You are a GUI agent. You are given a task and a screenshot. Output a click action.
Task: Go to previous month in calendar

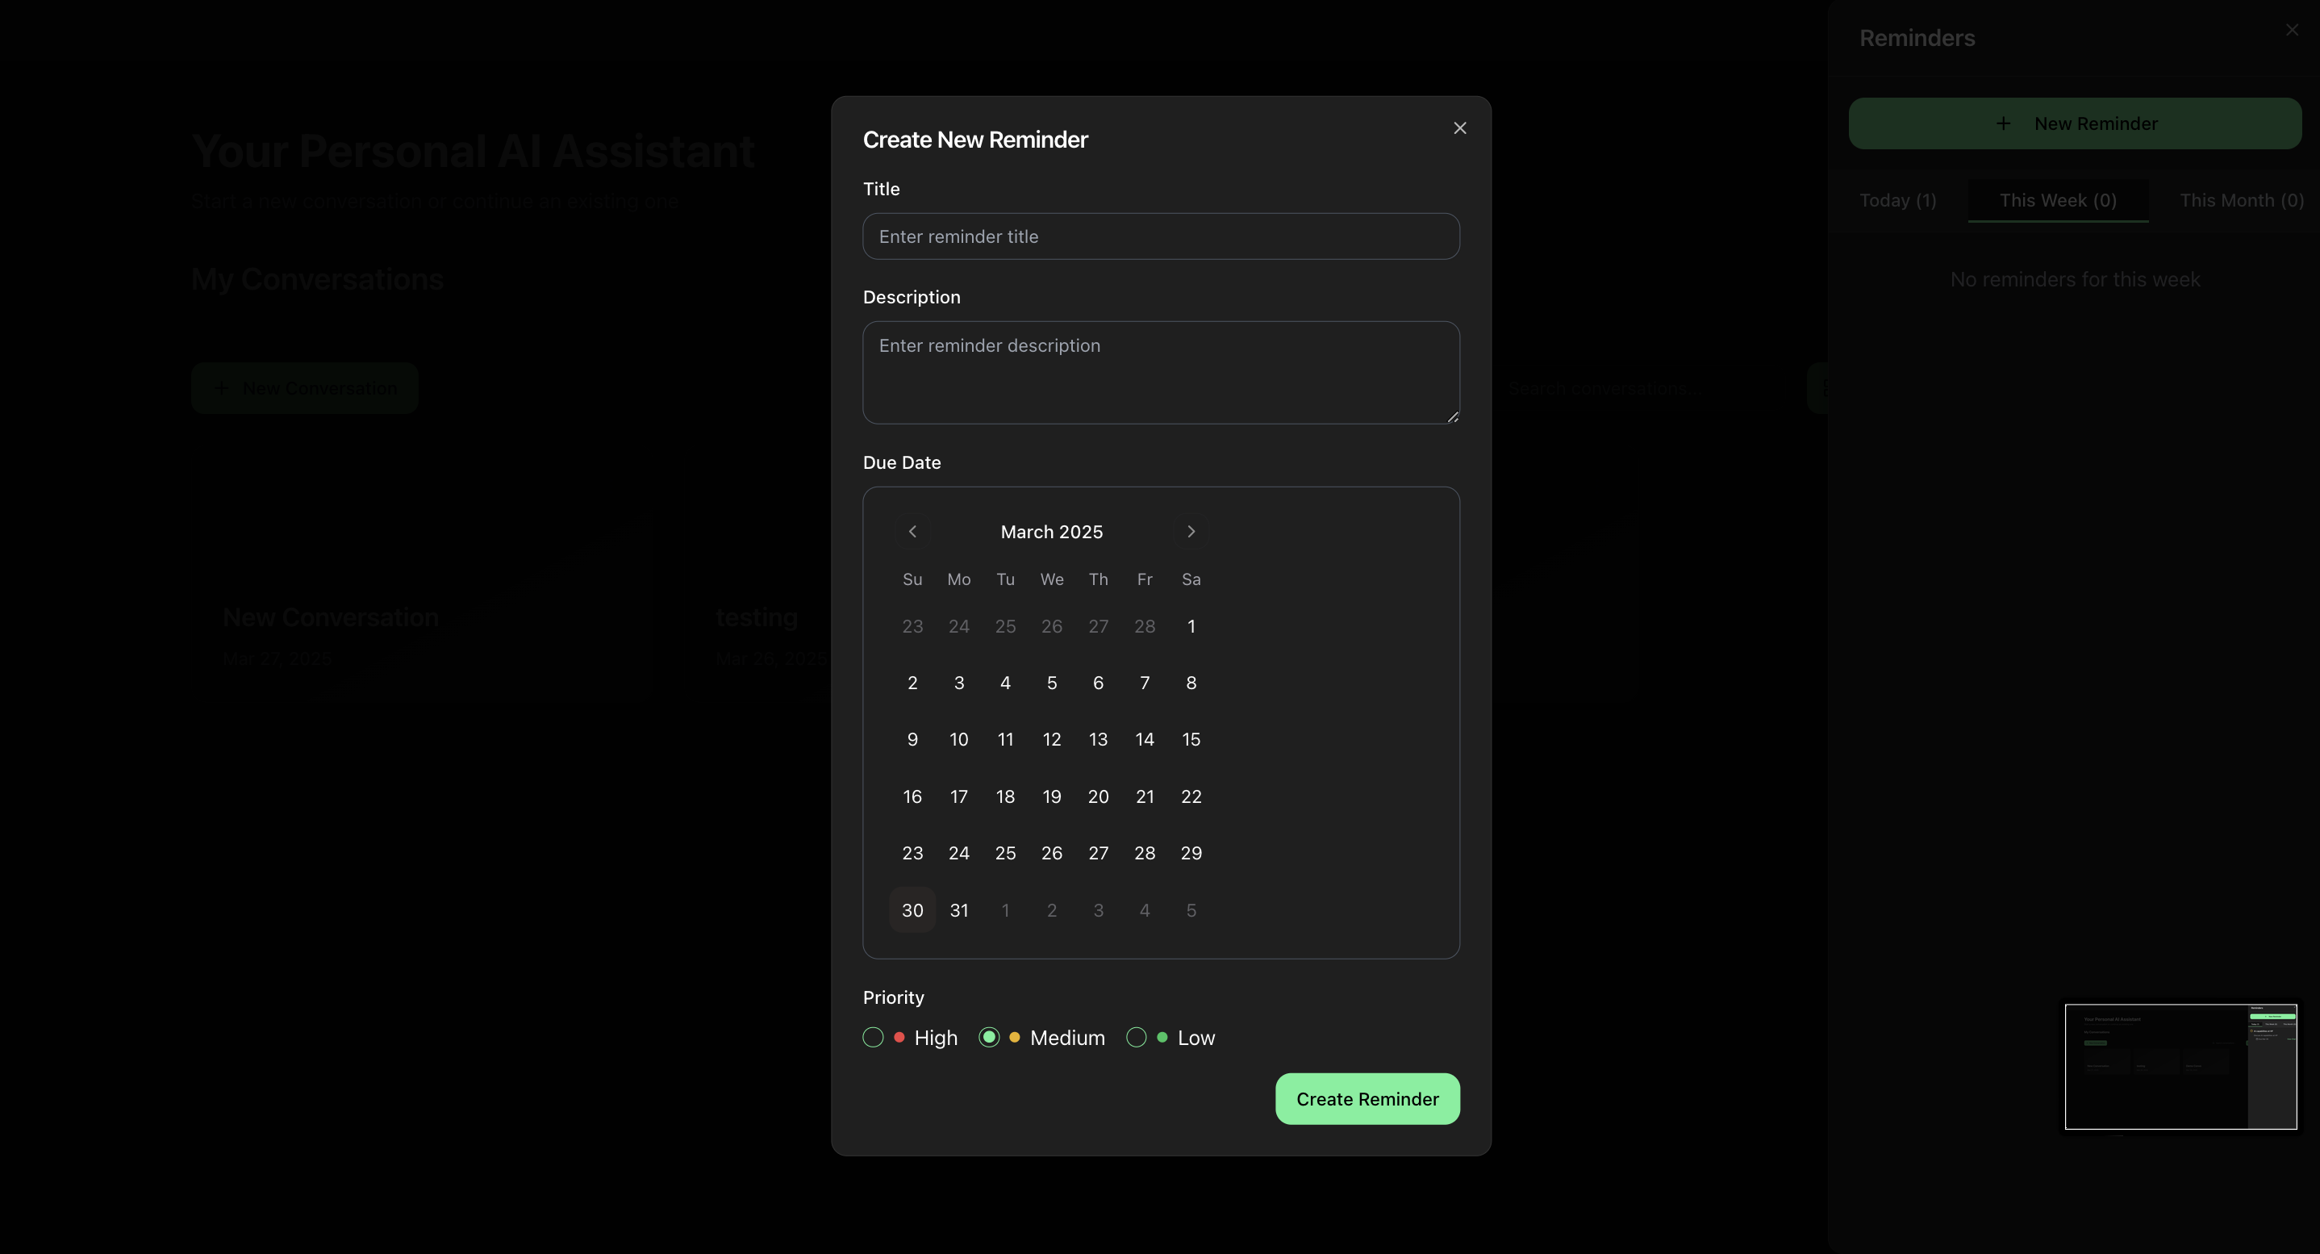912,532
